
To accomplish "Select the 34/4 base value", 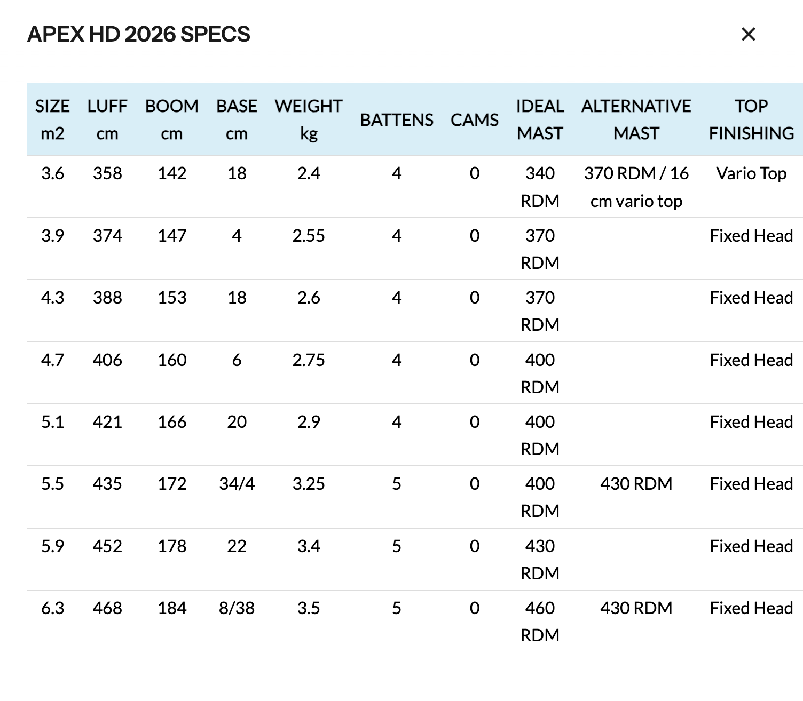I will [237, 484].
